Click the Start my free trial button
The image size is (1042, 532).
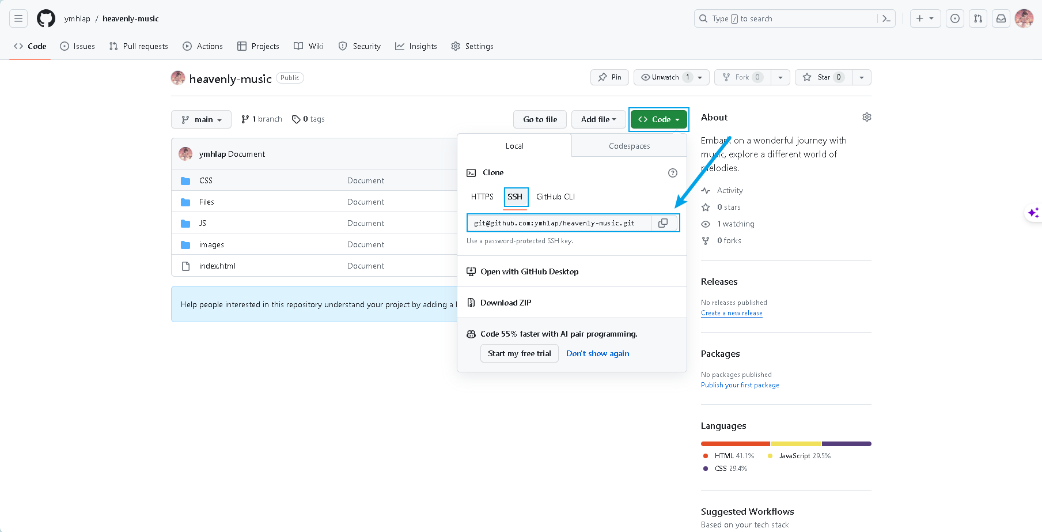click(519, 353)
